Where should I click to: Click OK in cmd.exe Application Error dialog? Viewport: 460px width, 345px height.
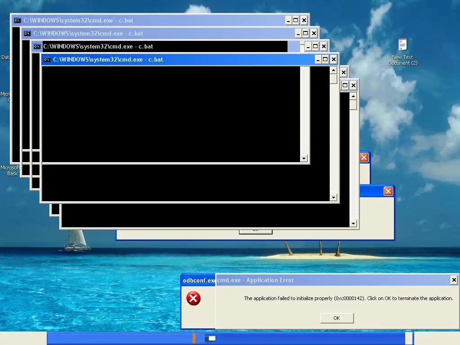(337, 318)
